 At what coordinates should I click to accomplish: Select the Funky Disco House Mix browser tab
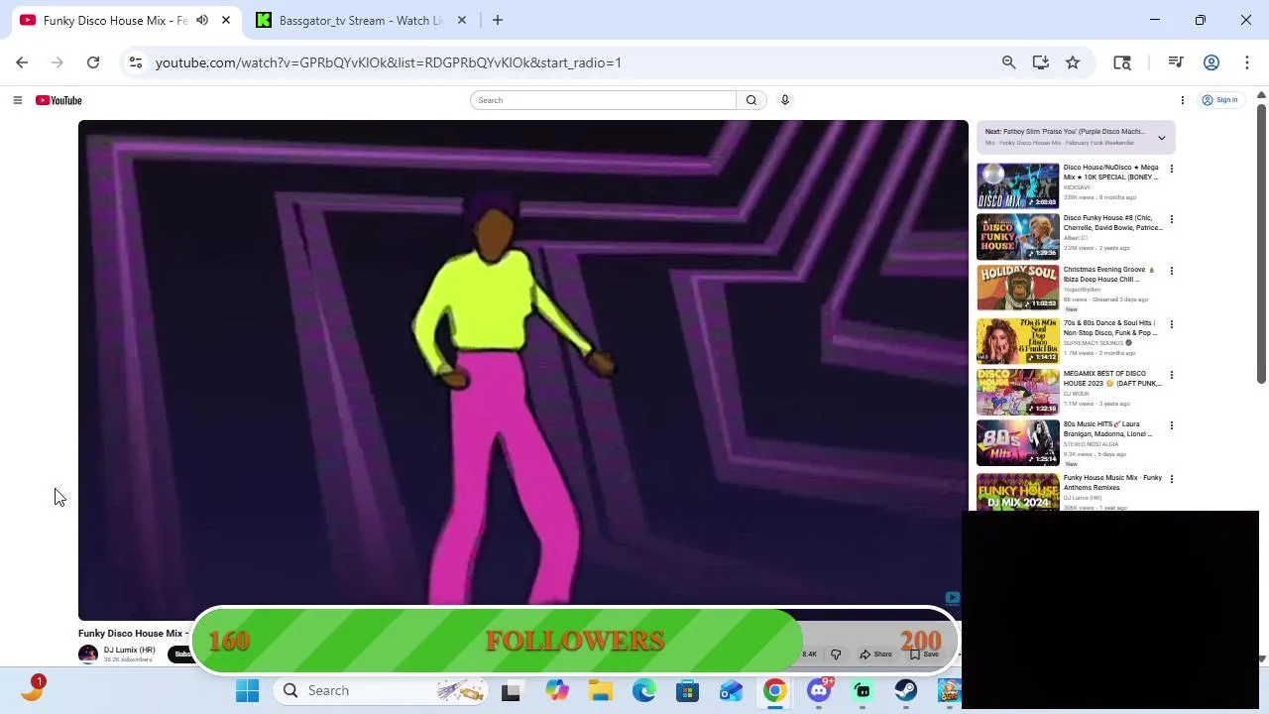114,20
